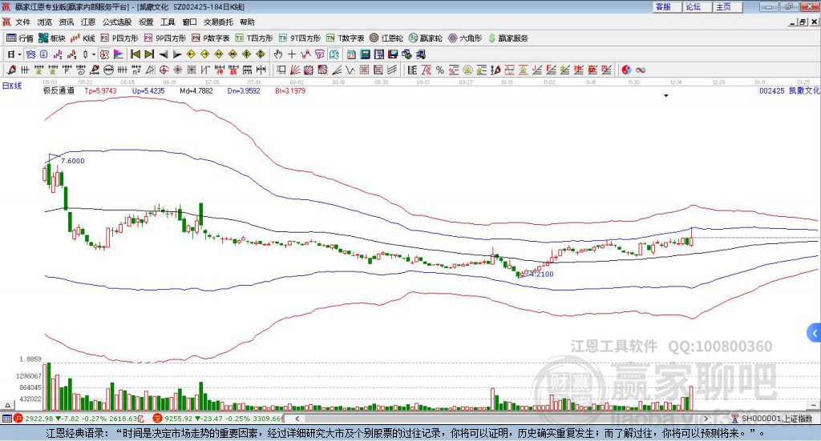Click the 论坛 forum button

[698, 6]
